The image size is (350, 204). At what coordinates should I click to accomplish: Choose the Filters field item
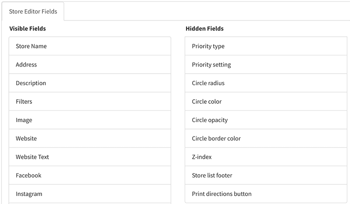(x=90, y=102)
